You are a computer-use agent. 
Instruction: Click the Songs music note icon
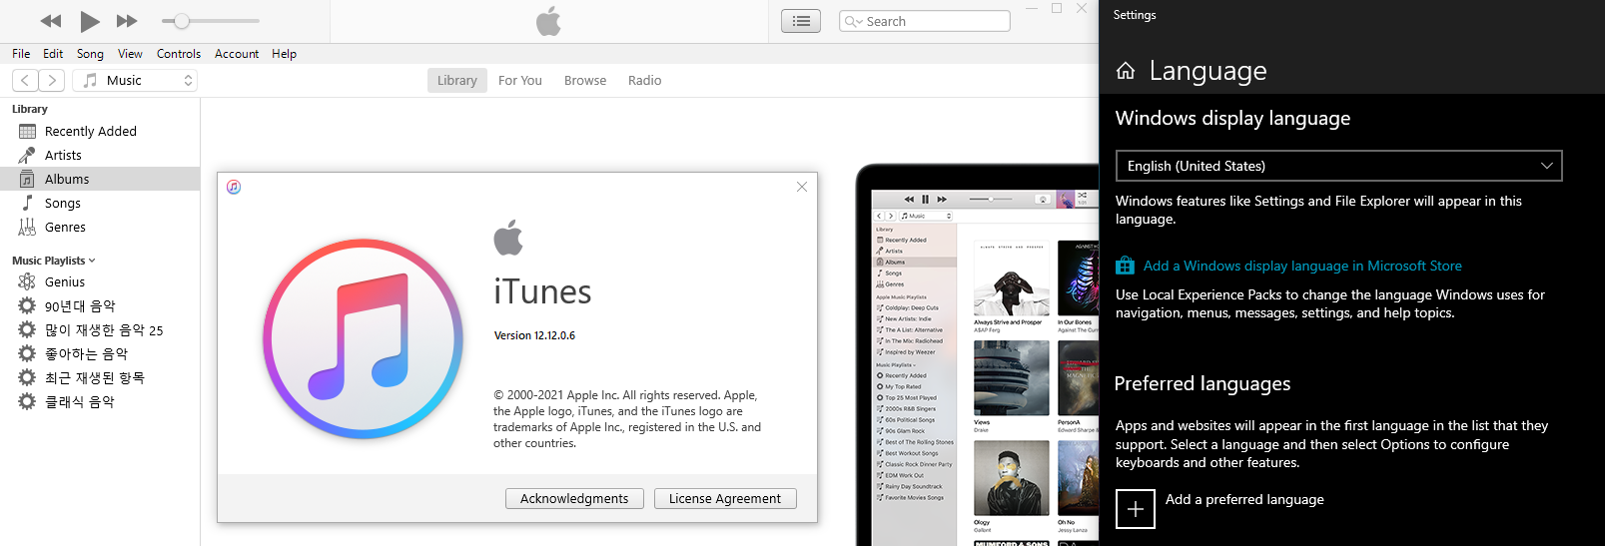tap(27, 203)
